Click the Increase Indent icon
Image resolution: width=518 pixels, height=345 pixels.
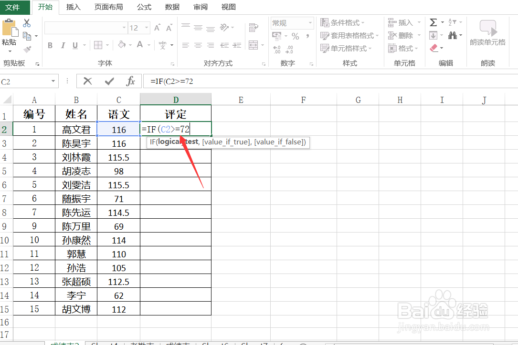point(237,45)
